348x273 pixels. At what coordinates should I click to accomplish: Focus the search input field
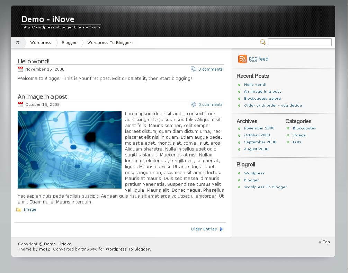[300, 42]
